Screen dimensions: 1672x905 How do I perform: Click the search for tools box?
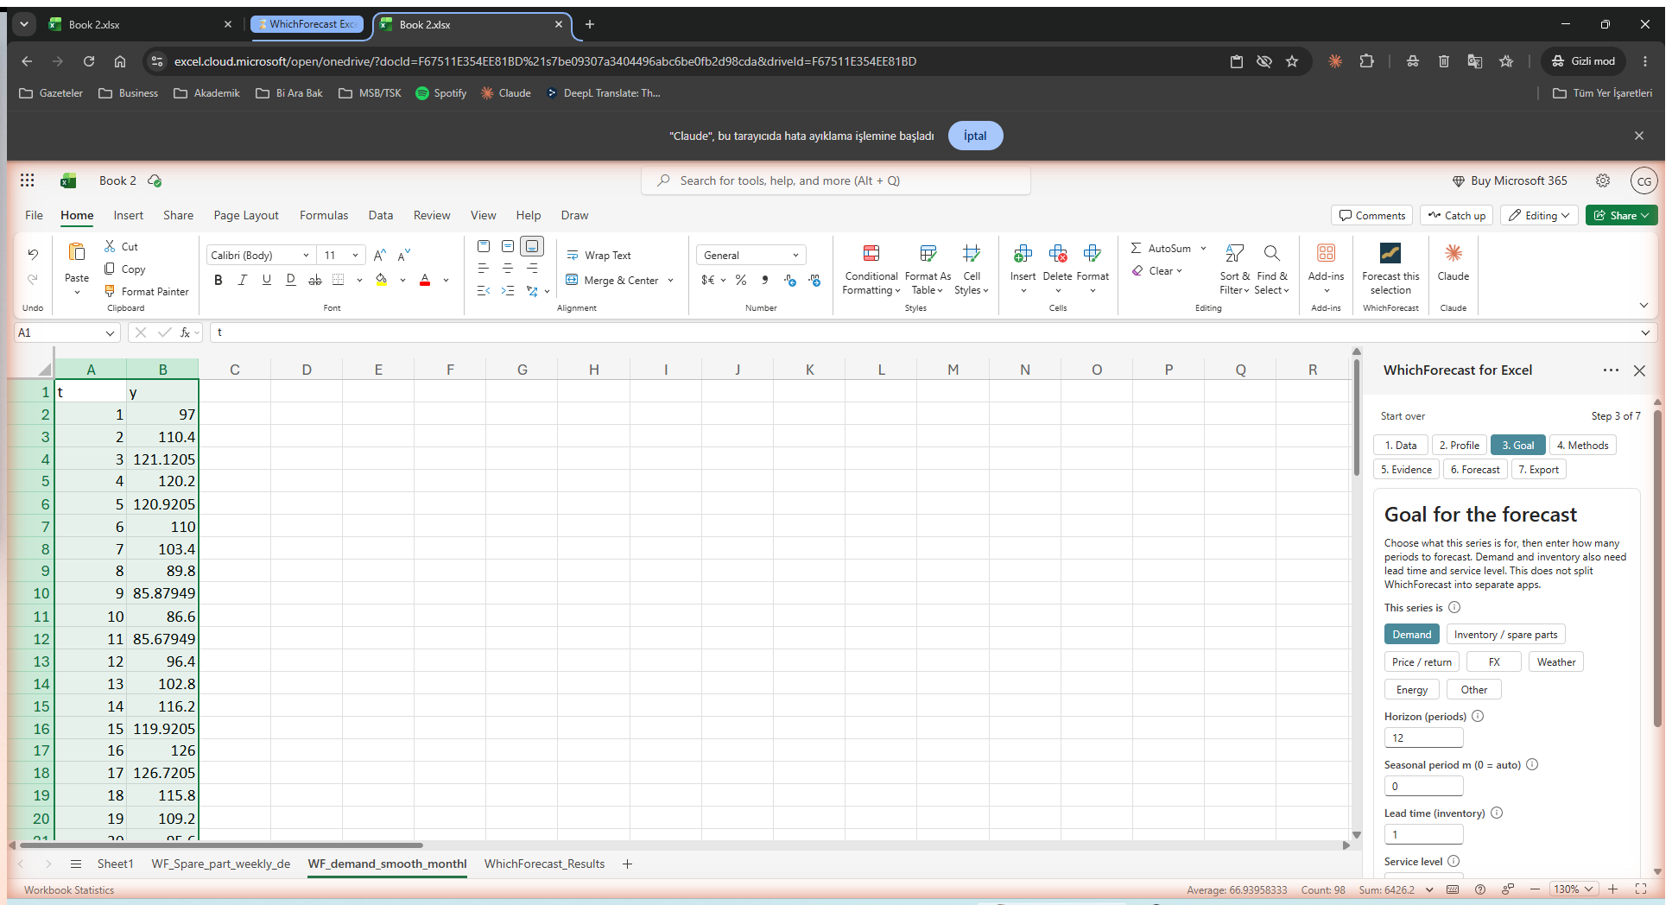click(836, 180)
